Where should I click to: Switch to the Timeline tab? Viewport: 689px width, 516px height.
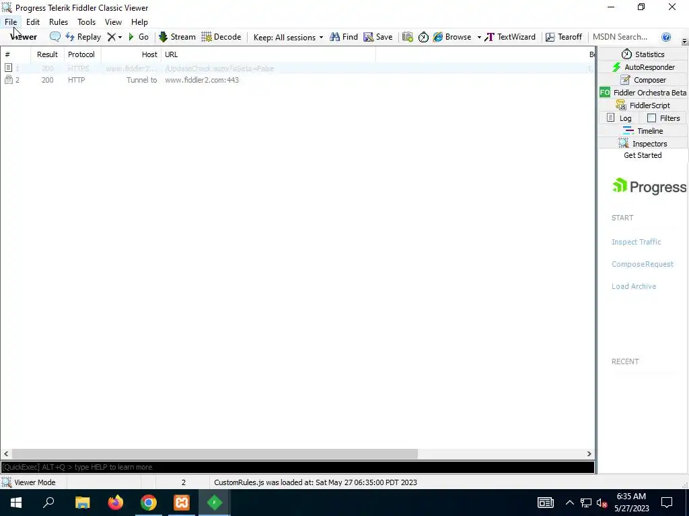(x=643, y=131)
